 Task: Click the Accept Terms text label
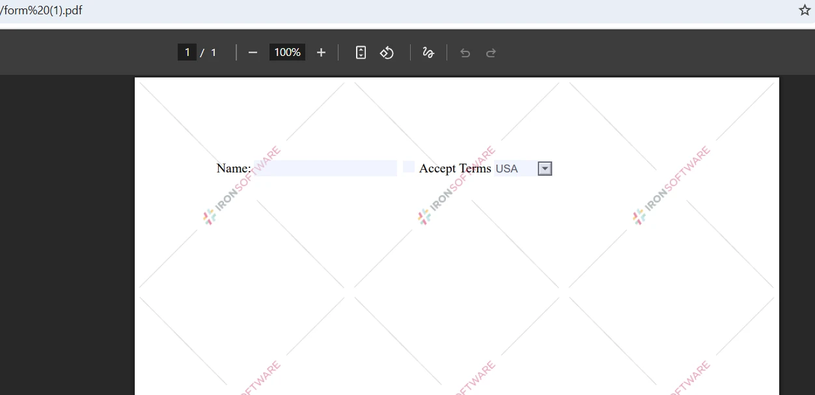coord(455,168)
